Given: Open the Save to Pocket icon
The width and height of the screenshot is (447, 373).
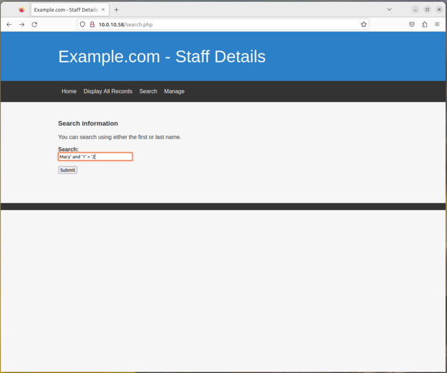Looking at the screenshot, I should tap(412, 24).
